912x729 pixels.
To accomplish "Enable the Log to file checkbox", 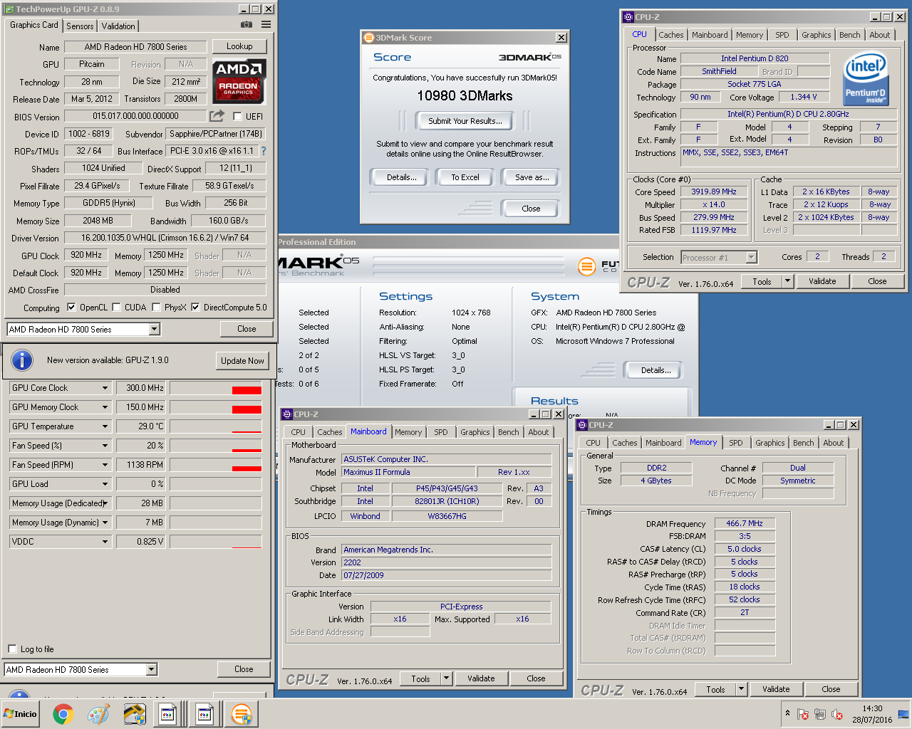I will [x=12, y=649].
